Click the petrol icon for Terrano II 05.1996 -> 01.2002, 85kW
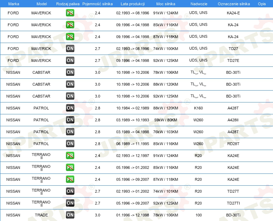The image size is (273, 221). click(70, 167)
